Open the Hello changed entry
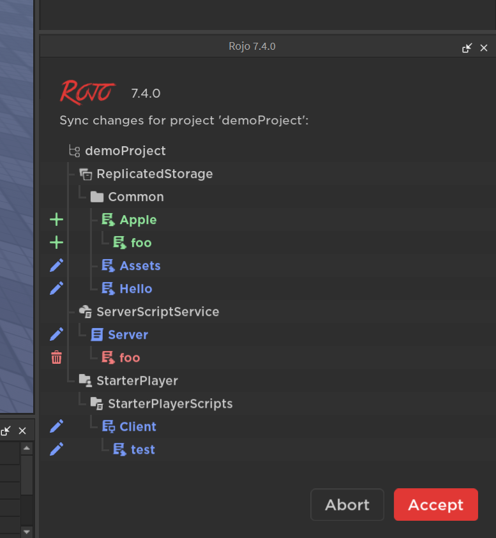 tap(267, 288)
